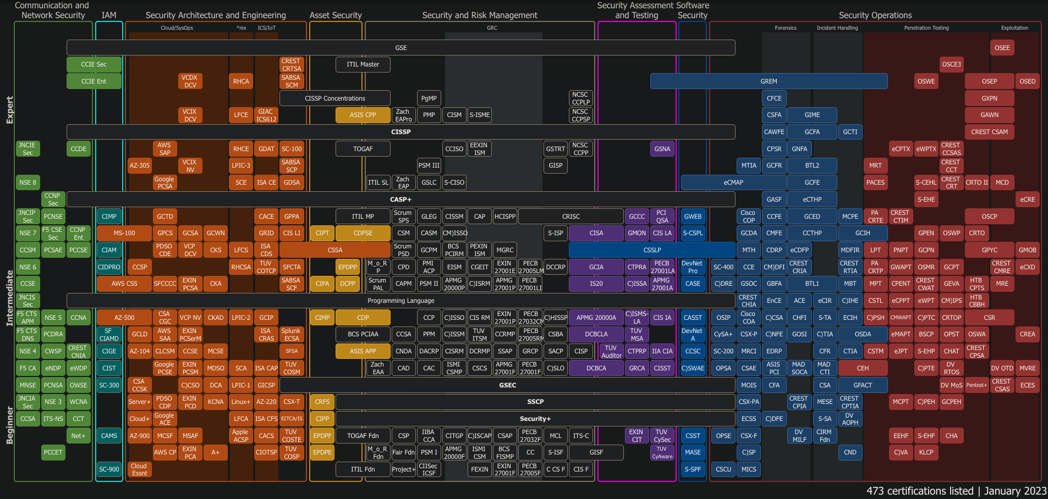Click the APMG 20000A certification
The height and width of the screenshot is (499, 1048).
(x=596, y=318)
